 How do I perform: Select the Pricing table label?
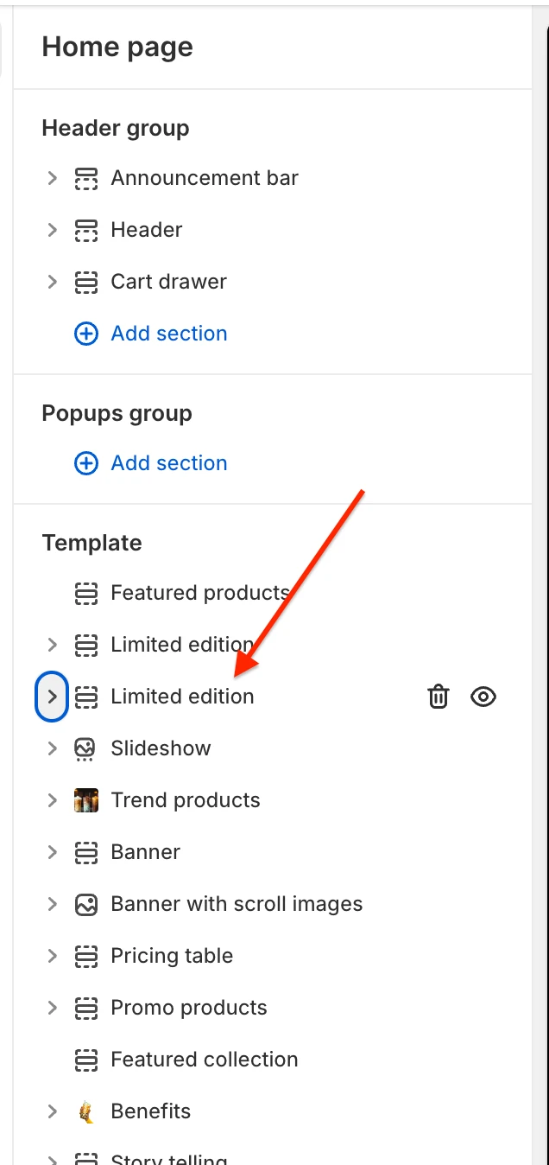tap(172, 956)
